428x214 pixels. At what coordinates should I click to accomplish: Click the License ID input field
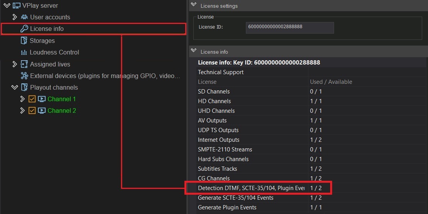290,28
